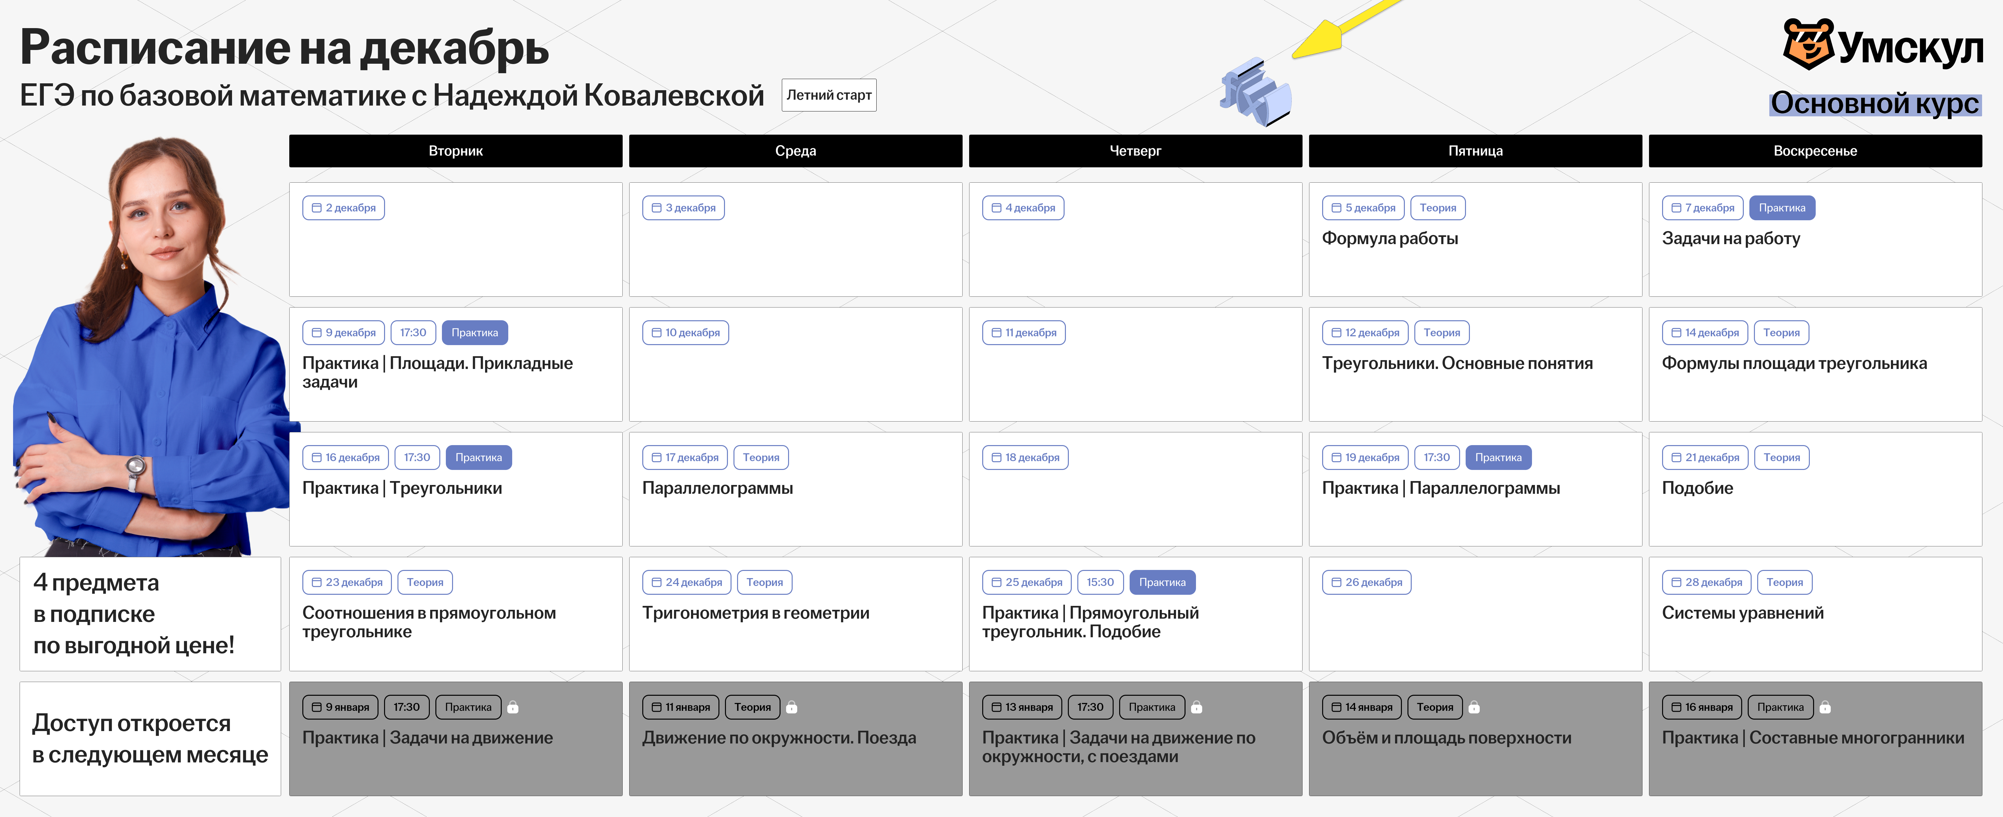Click lock icon on 11 января lesson
The width and height of the screenshot is (2003, 817).
tap(792, 708)
